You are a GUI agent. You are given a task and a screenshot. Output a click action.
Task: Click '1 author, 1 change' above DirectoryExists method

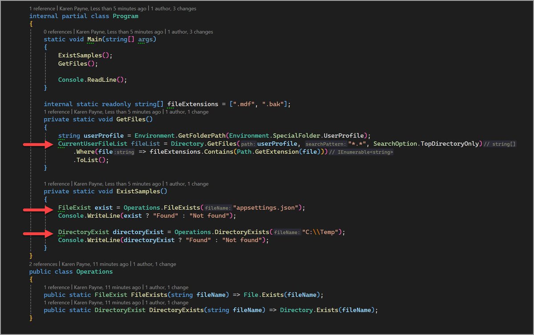[166, 303]
